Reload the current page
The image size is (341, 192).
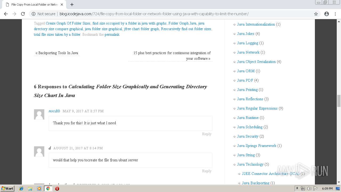[23, 14]
